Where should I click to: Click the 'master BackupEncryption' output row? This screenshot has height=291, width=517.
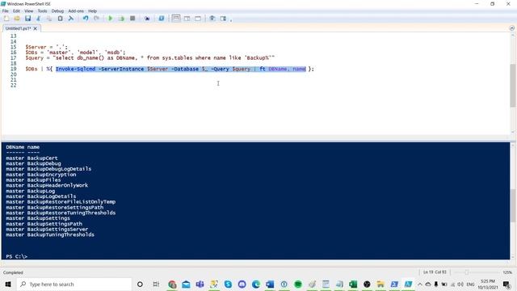41,175
